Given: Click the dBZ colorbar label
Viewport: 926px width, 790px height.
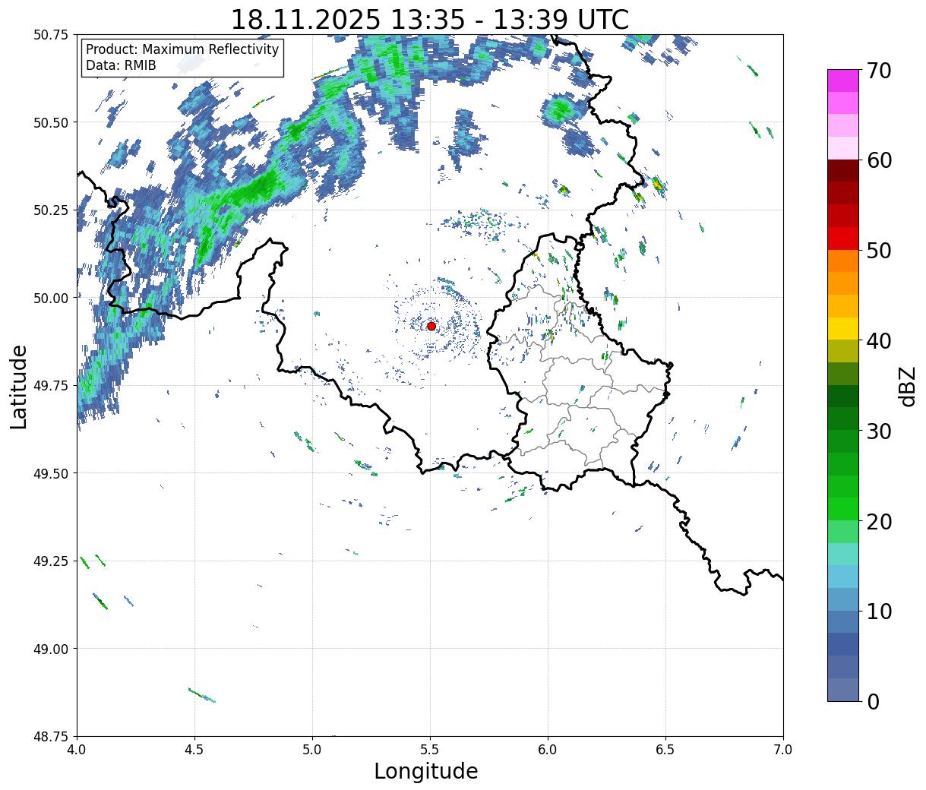Looking at the screenshot, I should [907, 385].
